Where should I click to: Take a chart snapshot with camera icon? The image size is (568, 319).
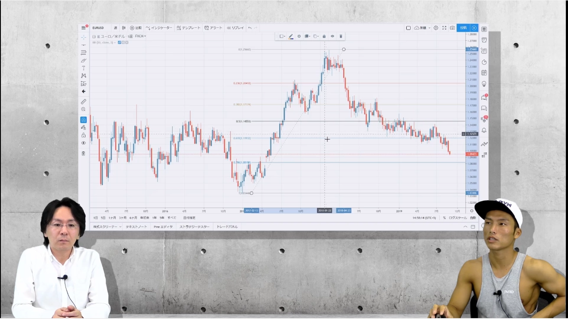coord(452,28)
